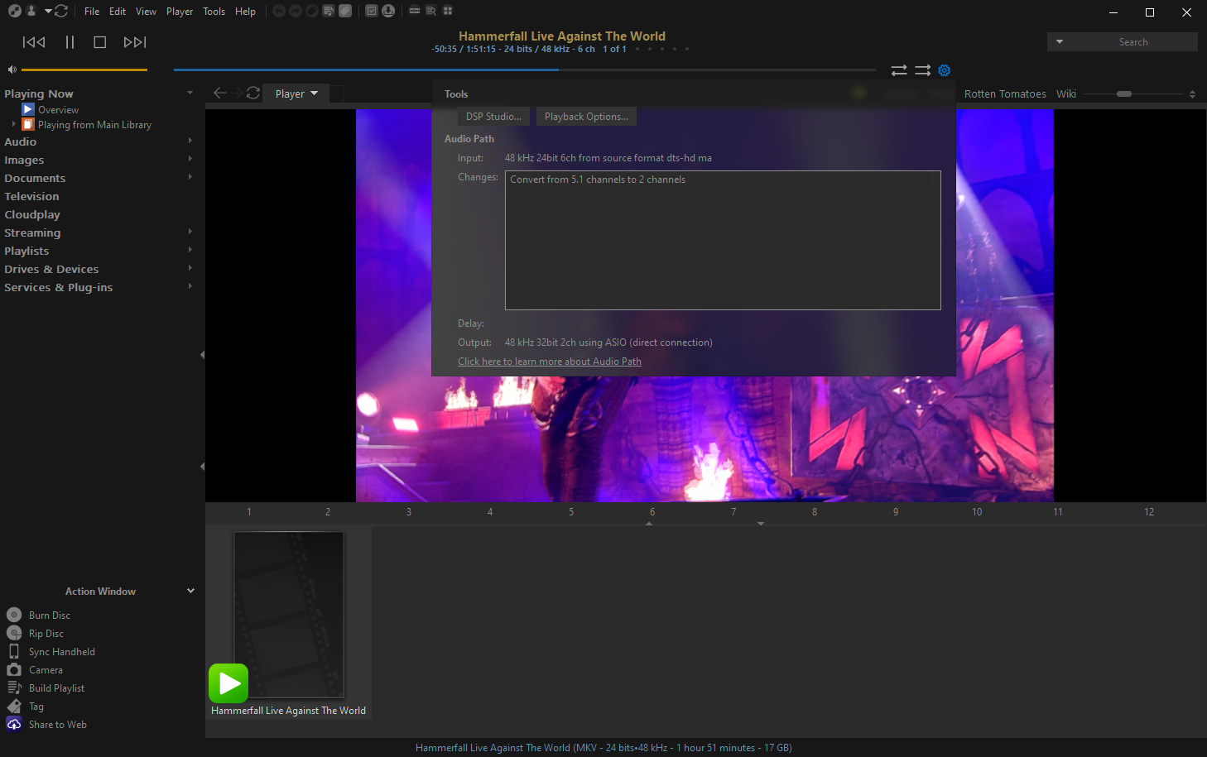Expand the Playing Now section arrow
The width and height of the screenshot is (1207, 757).
(x=190, y=93)
